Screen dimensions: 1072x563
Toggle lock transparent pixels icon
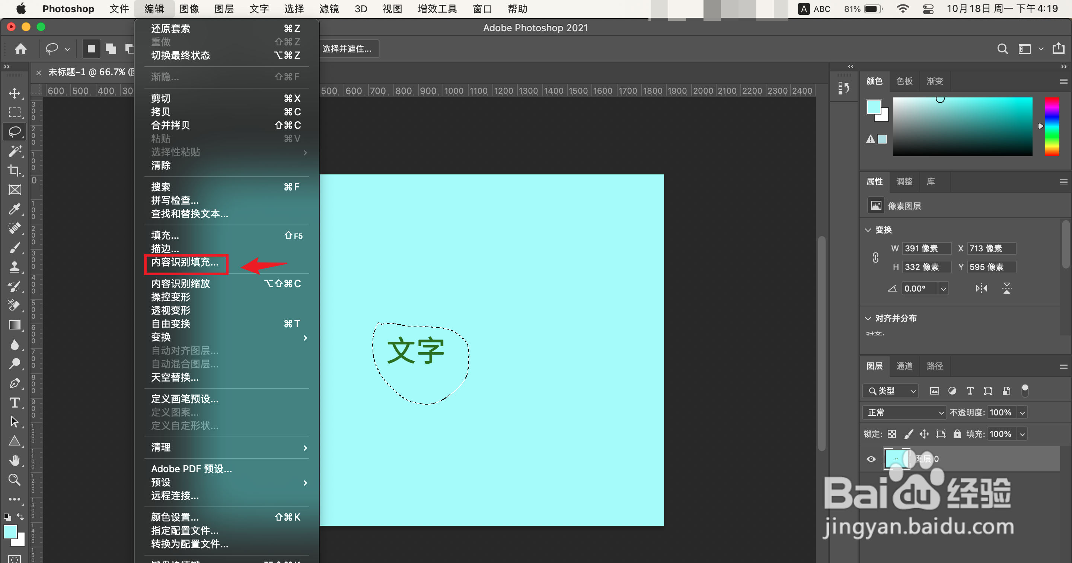(x=891, y=434)
